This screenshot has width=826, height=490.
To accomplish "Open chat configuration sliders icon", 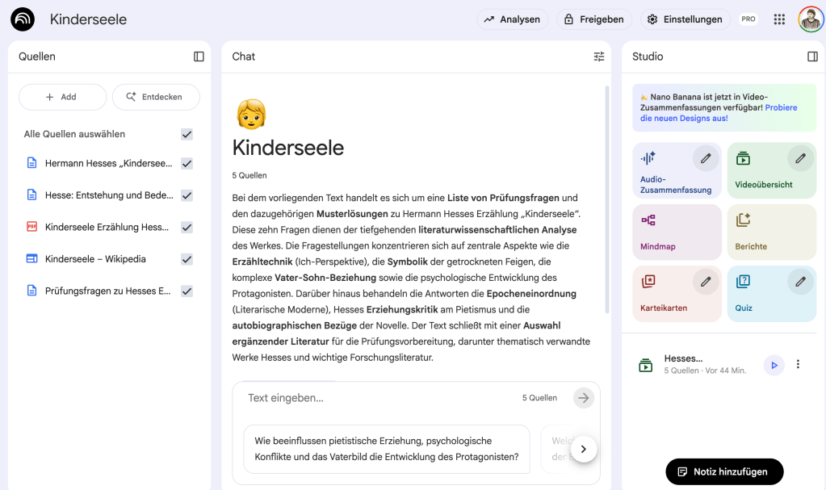I will point(599,57).
